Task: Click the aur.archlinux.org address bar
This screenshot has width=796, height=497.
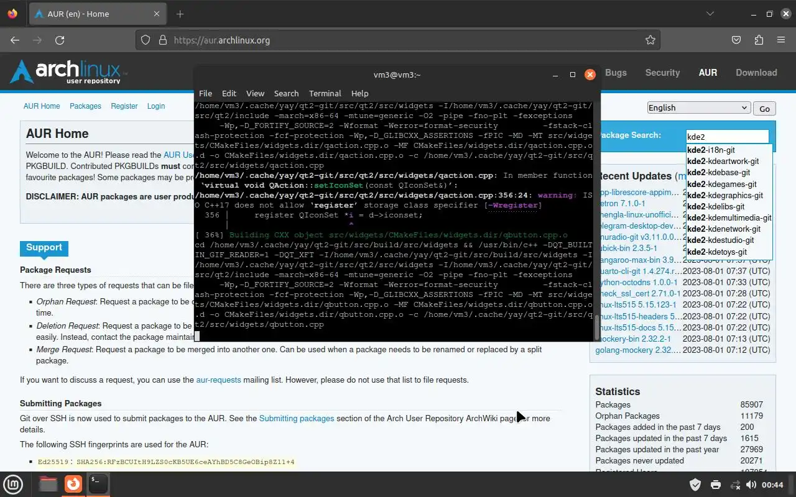Action: tap(398, 40)
